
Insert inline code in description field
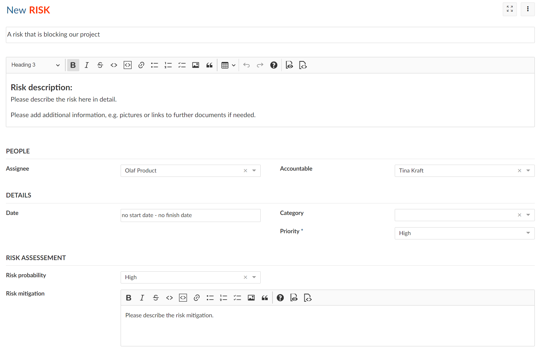[x=114, y=65]
